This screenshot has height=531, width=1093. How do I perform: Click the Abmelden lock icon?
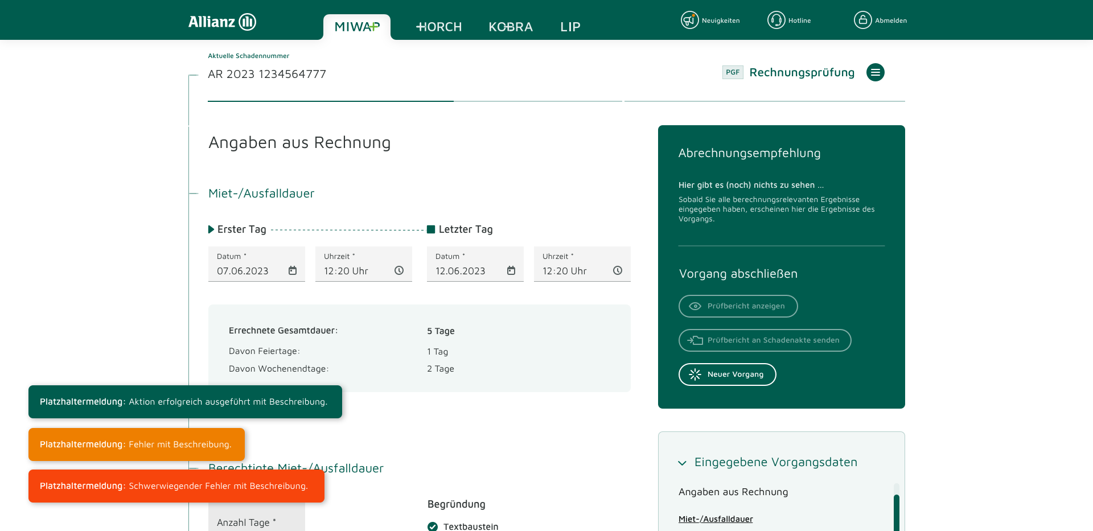coord(862,20)
